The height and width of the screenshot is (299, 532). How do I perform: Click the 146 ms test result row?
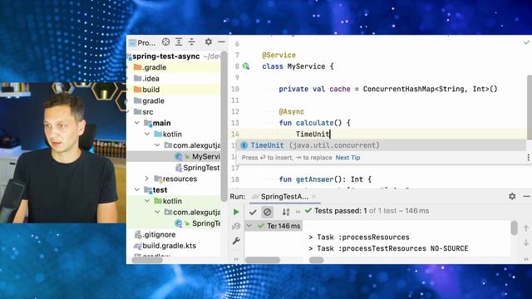[x=273, y=226]
